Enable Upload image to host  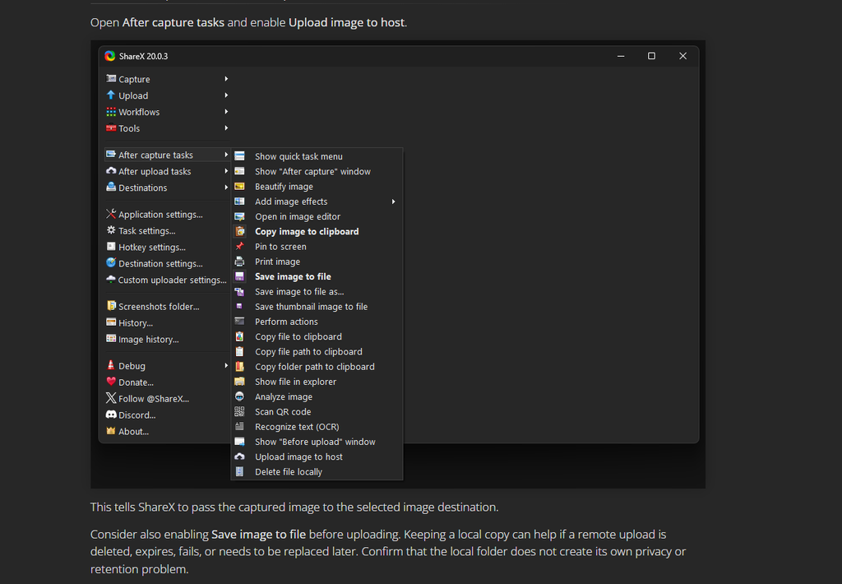point(317,457)
